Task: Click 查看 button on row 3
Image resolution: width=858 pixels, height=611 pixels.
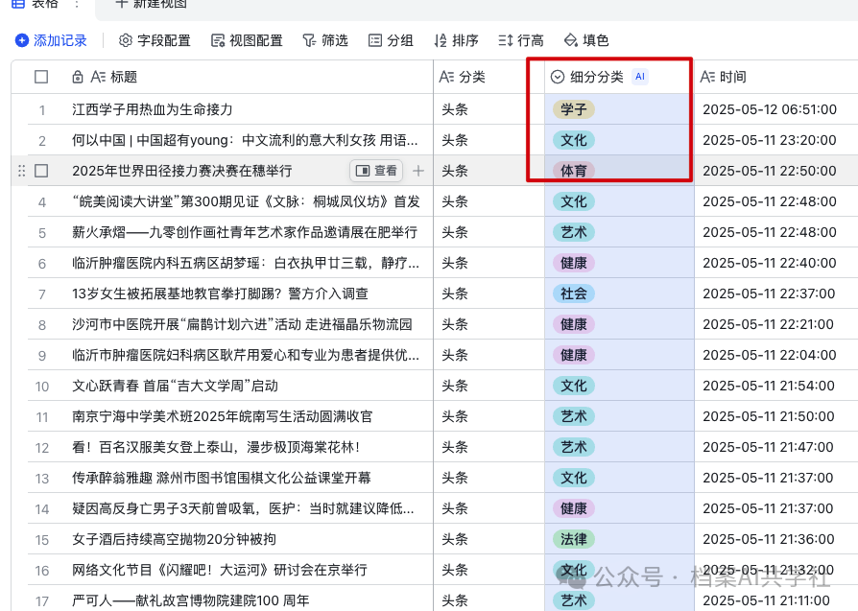Action: tap(376, 171)
